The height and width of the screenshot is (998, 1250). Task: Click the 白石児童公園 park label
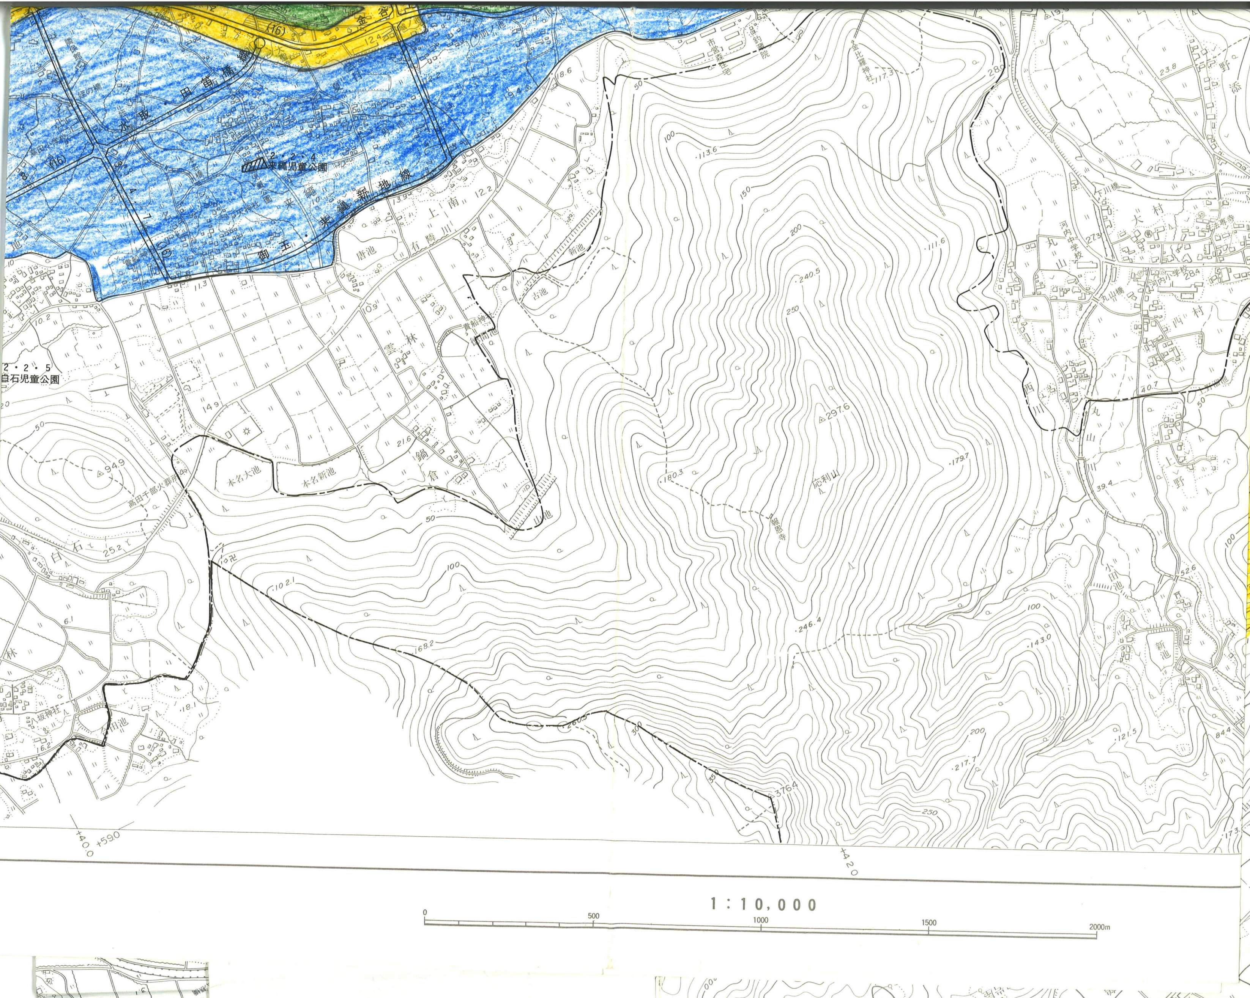[x=30, y=379]
